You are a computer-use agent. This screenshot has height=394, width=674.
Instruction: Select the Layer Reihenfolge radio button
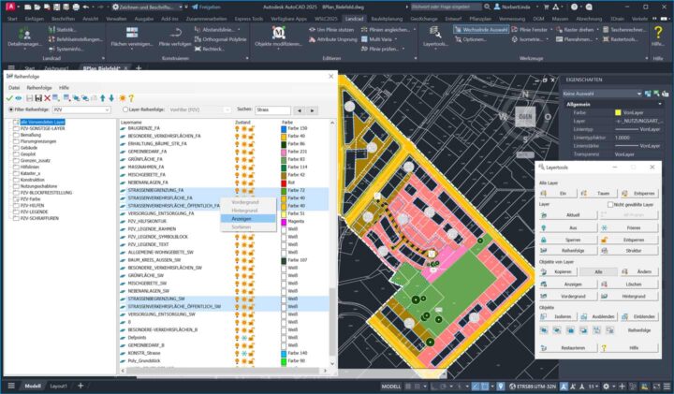click(125, 109)
